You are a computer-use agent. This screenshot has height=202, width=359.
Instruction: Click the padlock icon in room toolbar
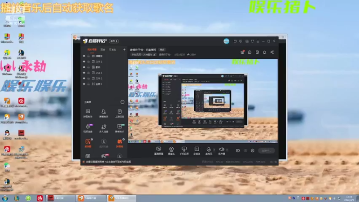pyautogui.click(x=250, y=52)
